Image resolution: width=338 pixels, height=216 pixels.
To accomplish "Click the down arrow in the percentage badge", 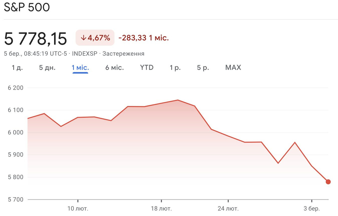I will point(83,38).
